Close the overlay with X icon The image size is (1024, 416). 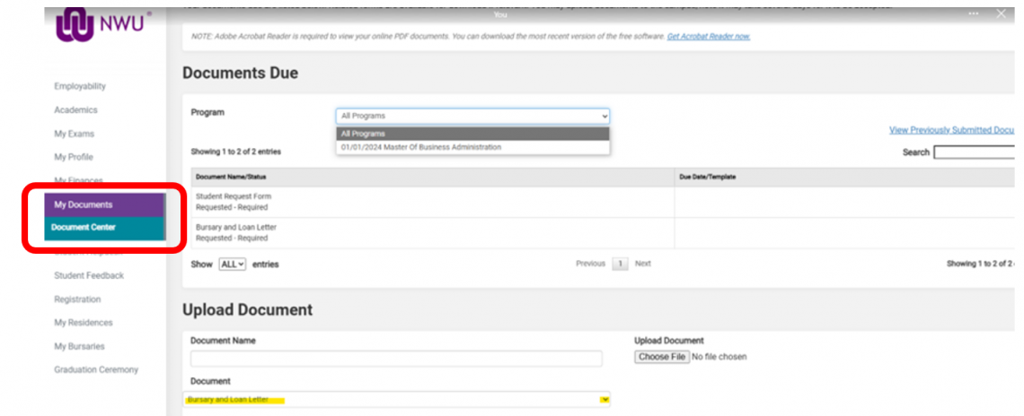click(1002, 13)
